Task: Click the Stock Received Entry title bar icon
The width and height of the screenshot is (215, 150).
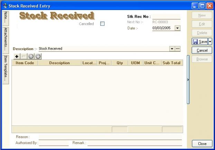Action: click(x=5, y=6)
